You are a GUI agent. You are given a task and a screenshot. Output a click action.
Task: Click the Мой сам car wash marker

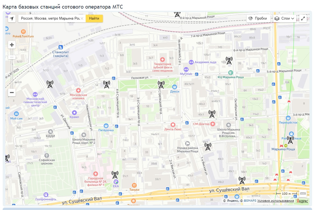point(16,114)
